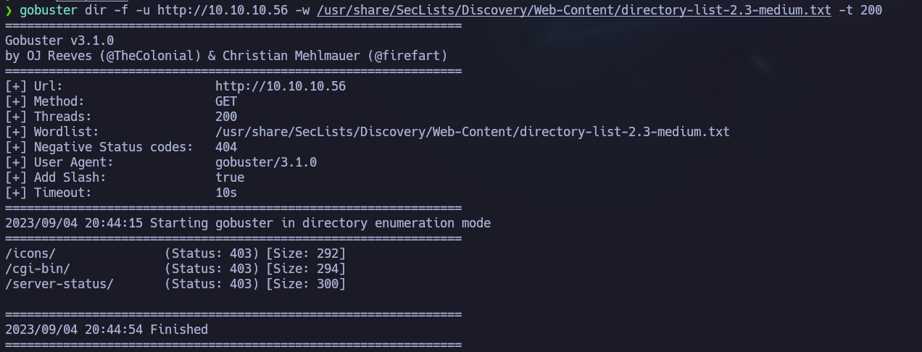This screenshot has width=922, height=352.
Task: Click the Url value http://10.10.10.56
Action: click(x=281, y=86)
